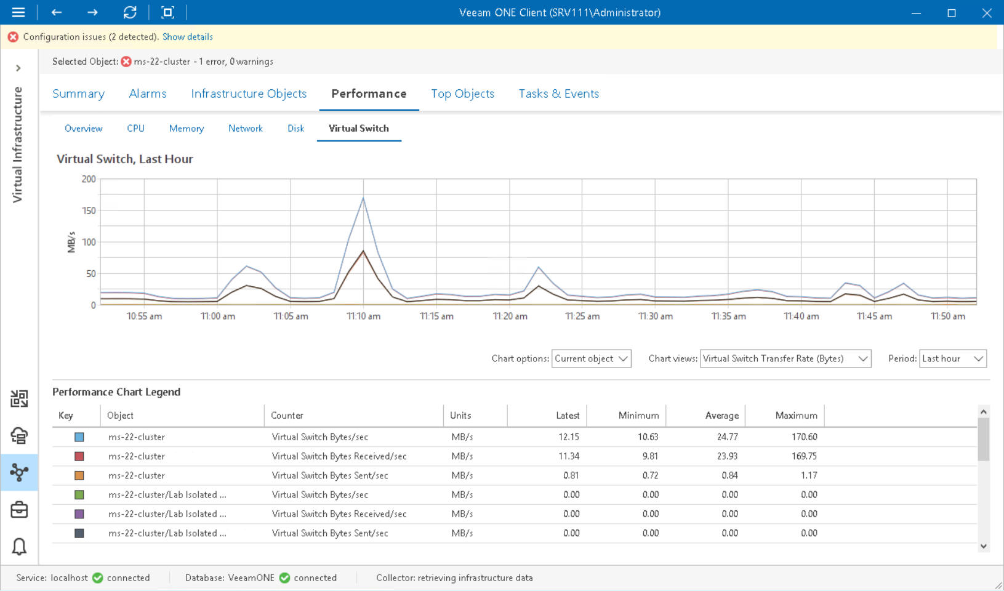Open the Virtual Infrastructure tree view icon

(x=19, y=472)
